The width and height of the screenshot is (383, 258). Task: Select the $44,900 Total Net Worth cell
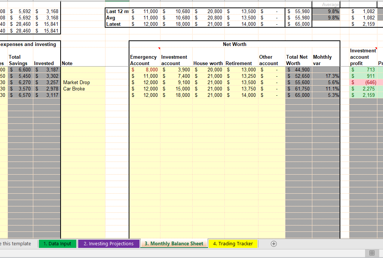(298, 70)
